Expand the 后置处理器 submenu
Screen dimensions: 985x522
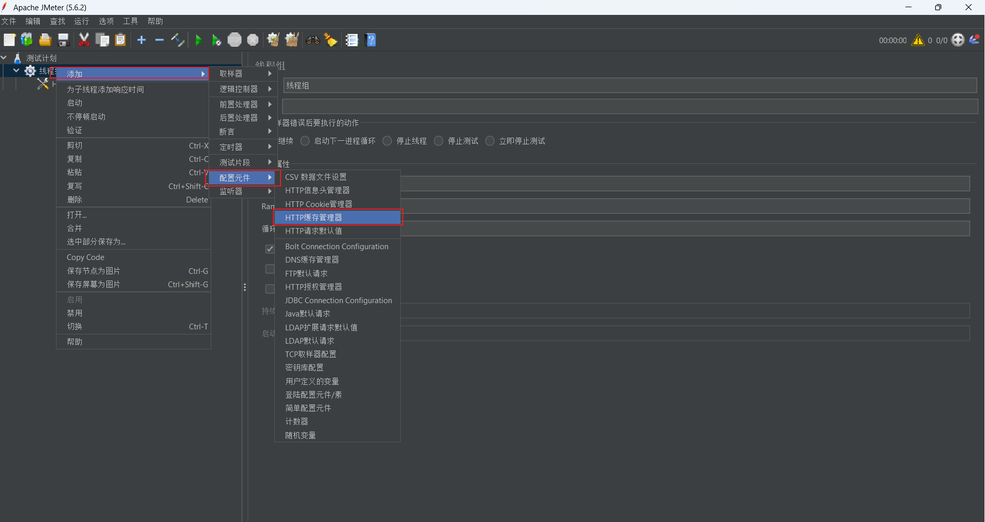point(243,118)
